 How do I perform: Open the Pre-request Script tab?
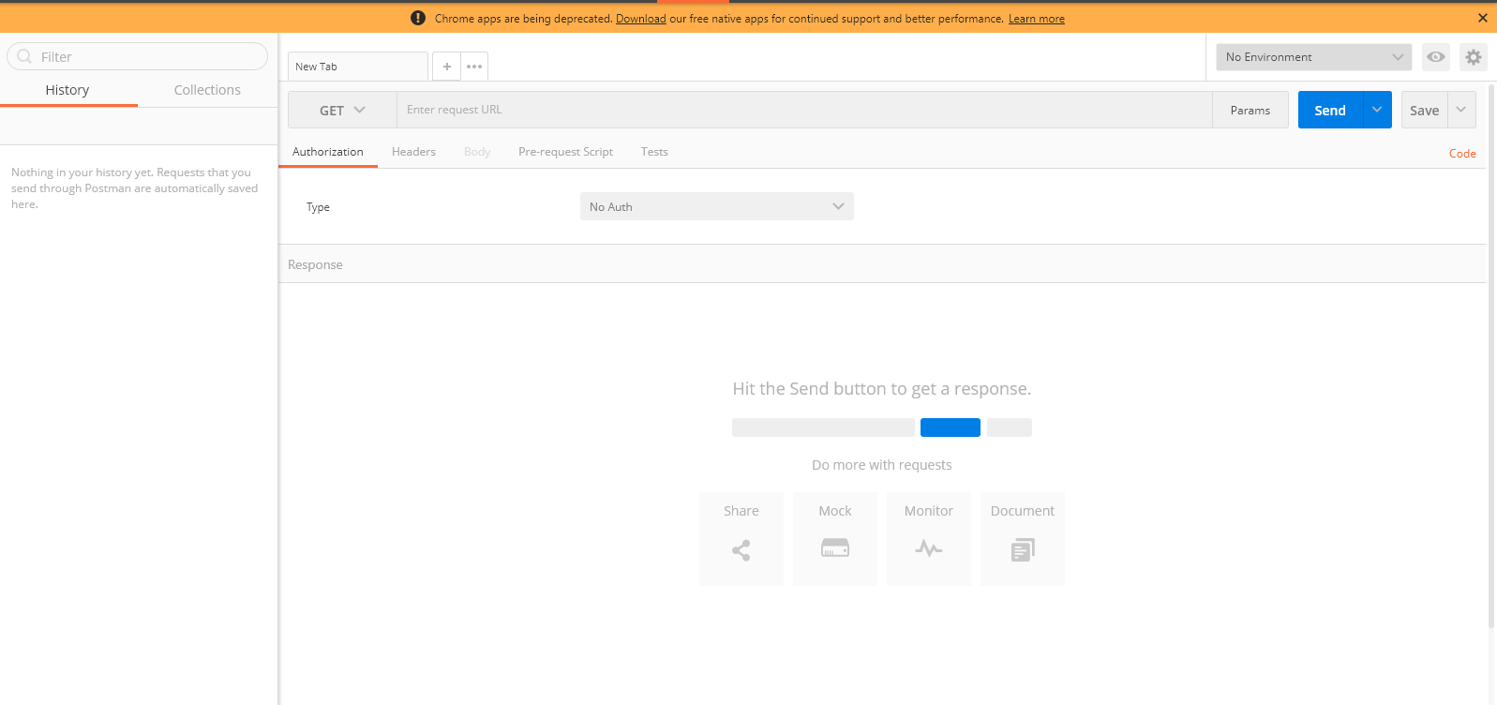(x=565, y=152)
